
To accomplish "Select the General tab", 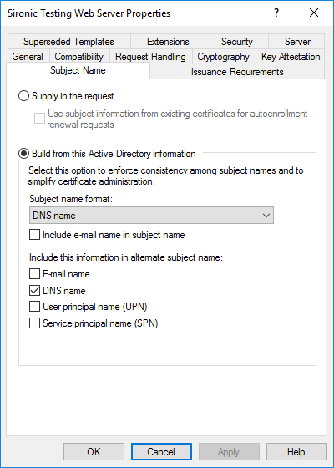I will [28, 57].
